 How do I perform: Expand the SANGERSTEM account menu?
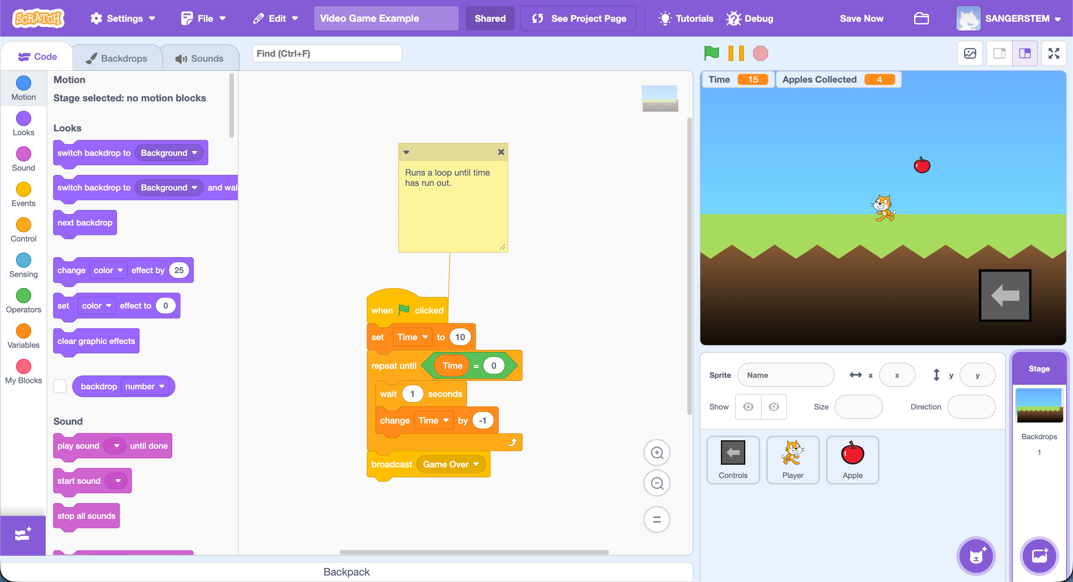tap(1009, 18)
